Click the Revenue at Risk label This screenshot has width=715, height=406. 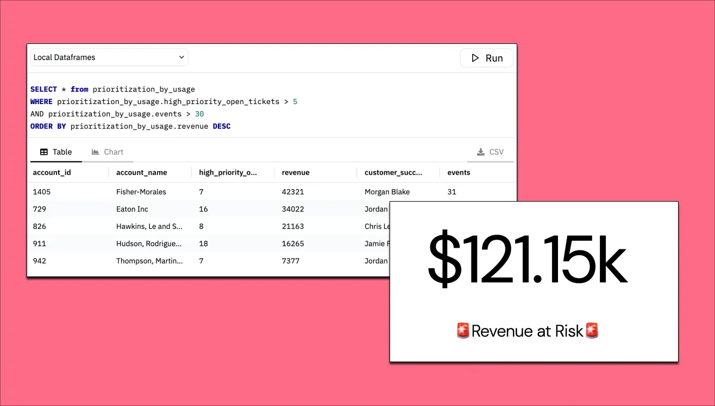click(x=527, y=331)
